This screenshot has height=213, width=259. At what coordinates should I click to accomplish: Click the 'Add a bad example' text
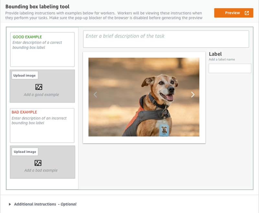[41, 170]
